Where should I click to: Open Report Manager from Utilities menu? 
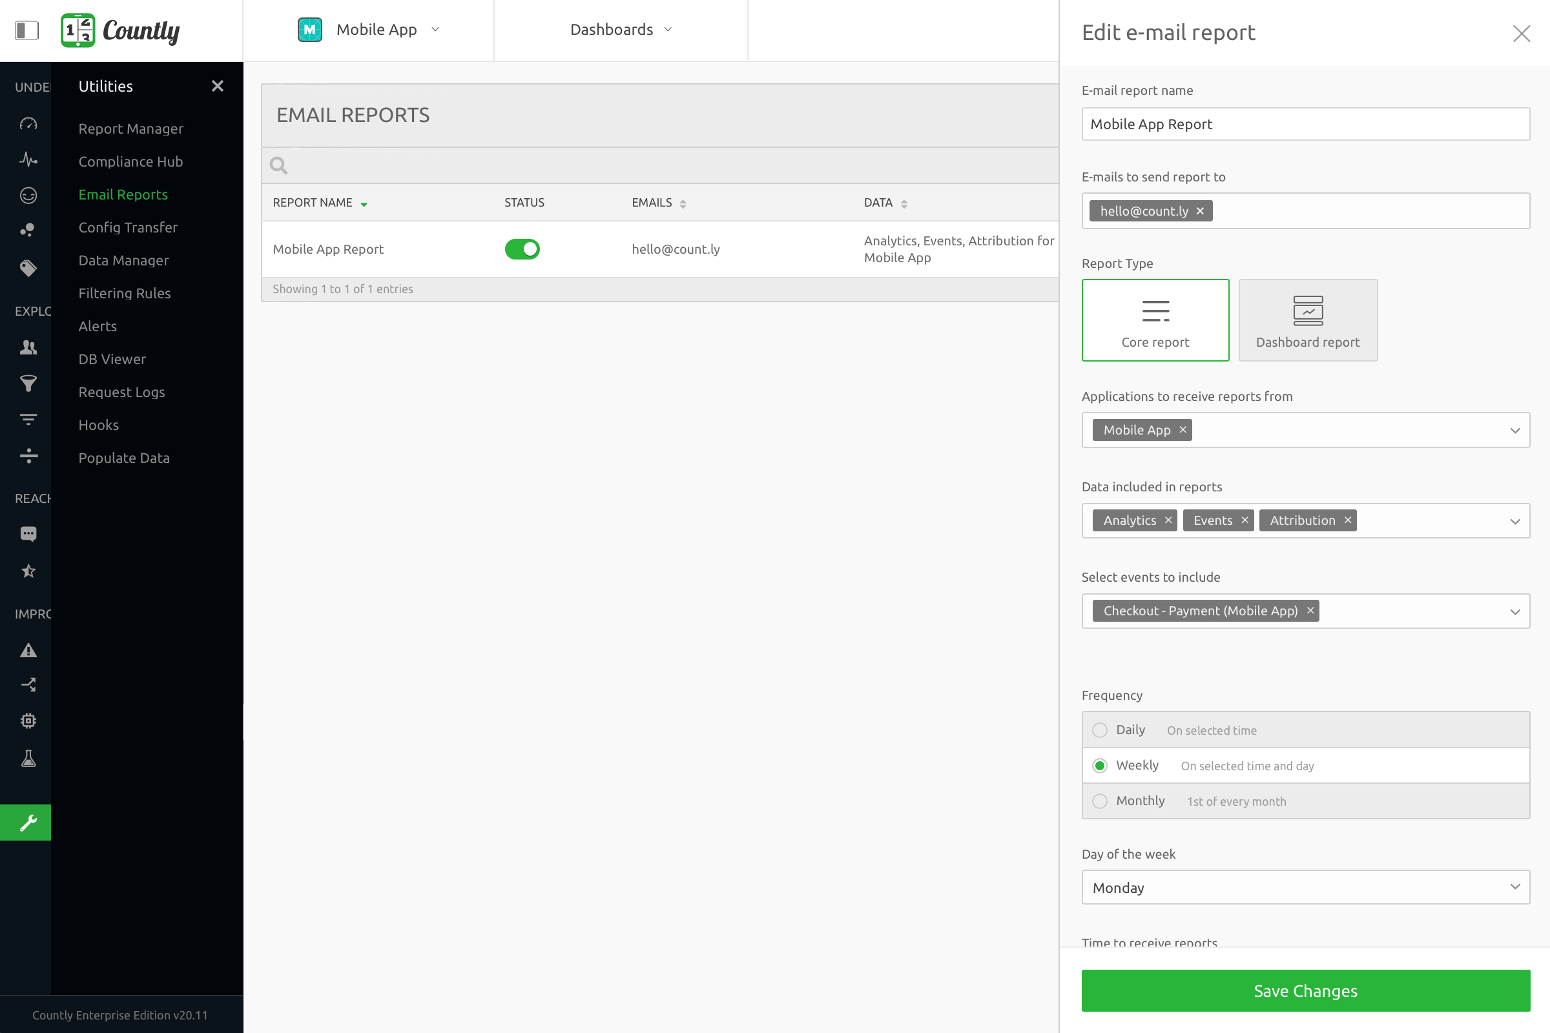[x=131, y=128]
